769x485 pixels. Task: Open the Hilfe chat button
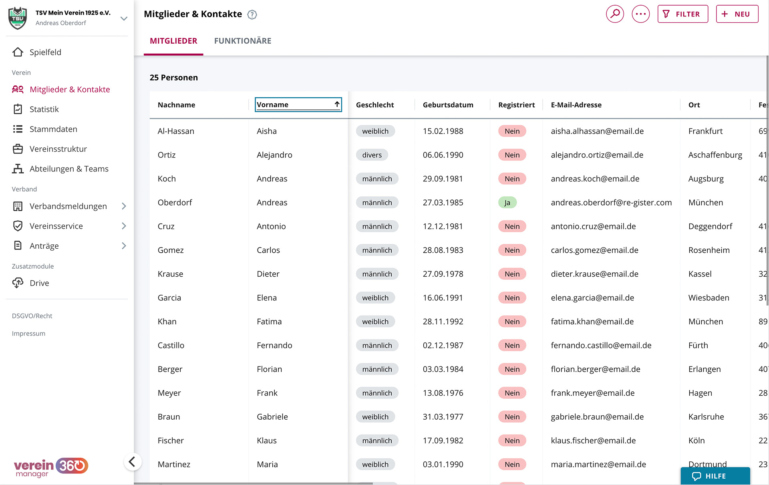(715, 476)
